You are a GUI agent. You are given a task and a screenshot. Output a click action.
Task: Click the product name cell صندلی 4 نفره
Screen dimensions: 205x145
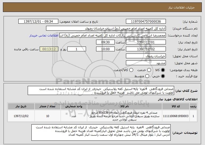point(125,116)
